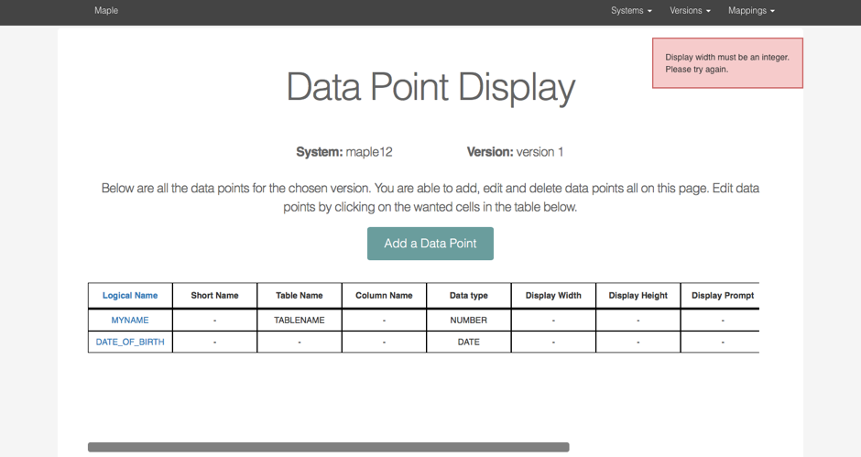Viewport: 861px width, 457px height.
Task: Click the Data type column header
Action: [468, 296]
